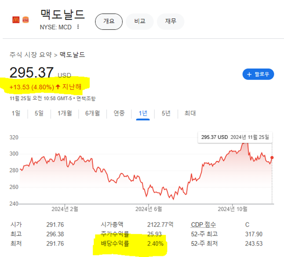Select the 1년 chart range
This screenshot has width=284, height=257.
coord(143,113)
